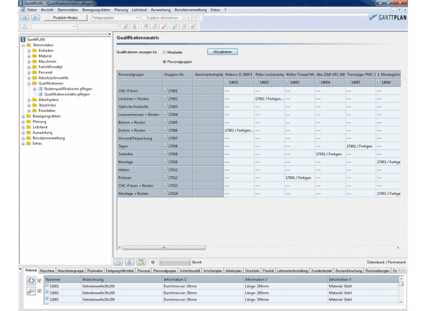426x311 pixels.
Task: Click the pencil edit icon in toolbar
Action: point(145,26)
